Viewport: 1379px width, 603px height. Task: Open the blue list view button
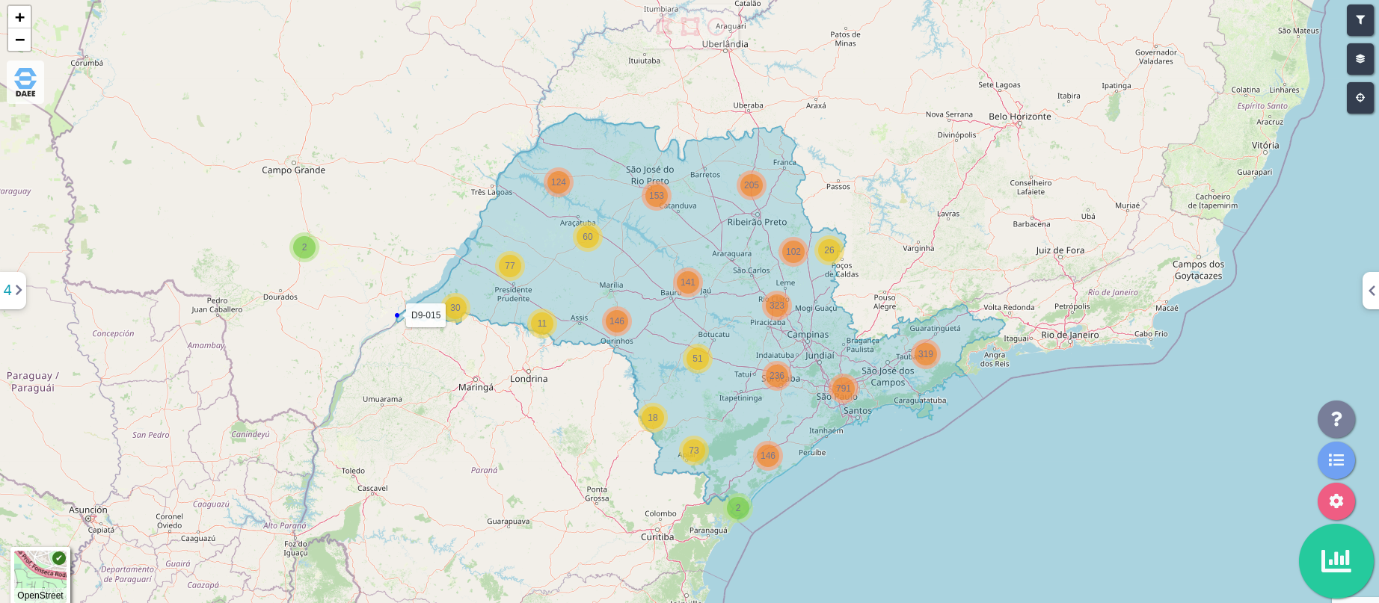pyautogui.click(x=1336, y=460)
